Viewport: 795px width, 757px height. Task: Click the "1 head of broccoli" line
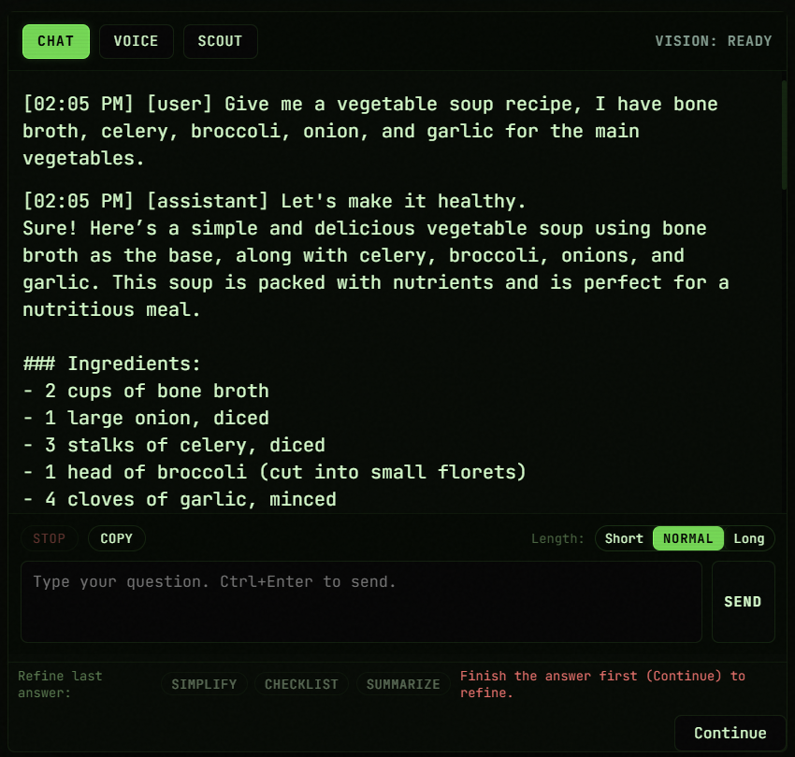(x=274, y=472)
